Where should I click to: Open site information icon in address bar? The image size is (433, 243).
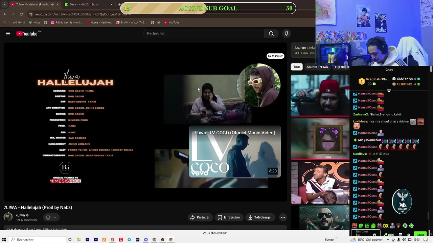point(31,14)
